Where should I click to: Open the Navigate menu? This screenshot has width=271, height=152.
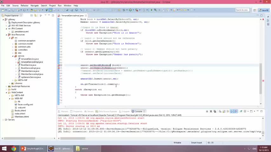click(x=35, y=5)
